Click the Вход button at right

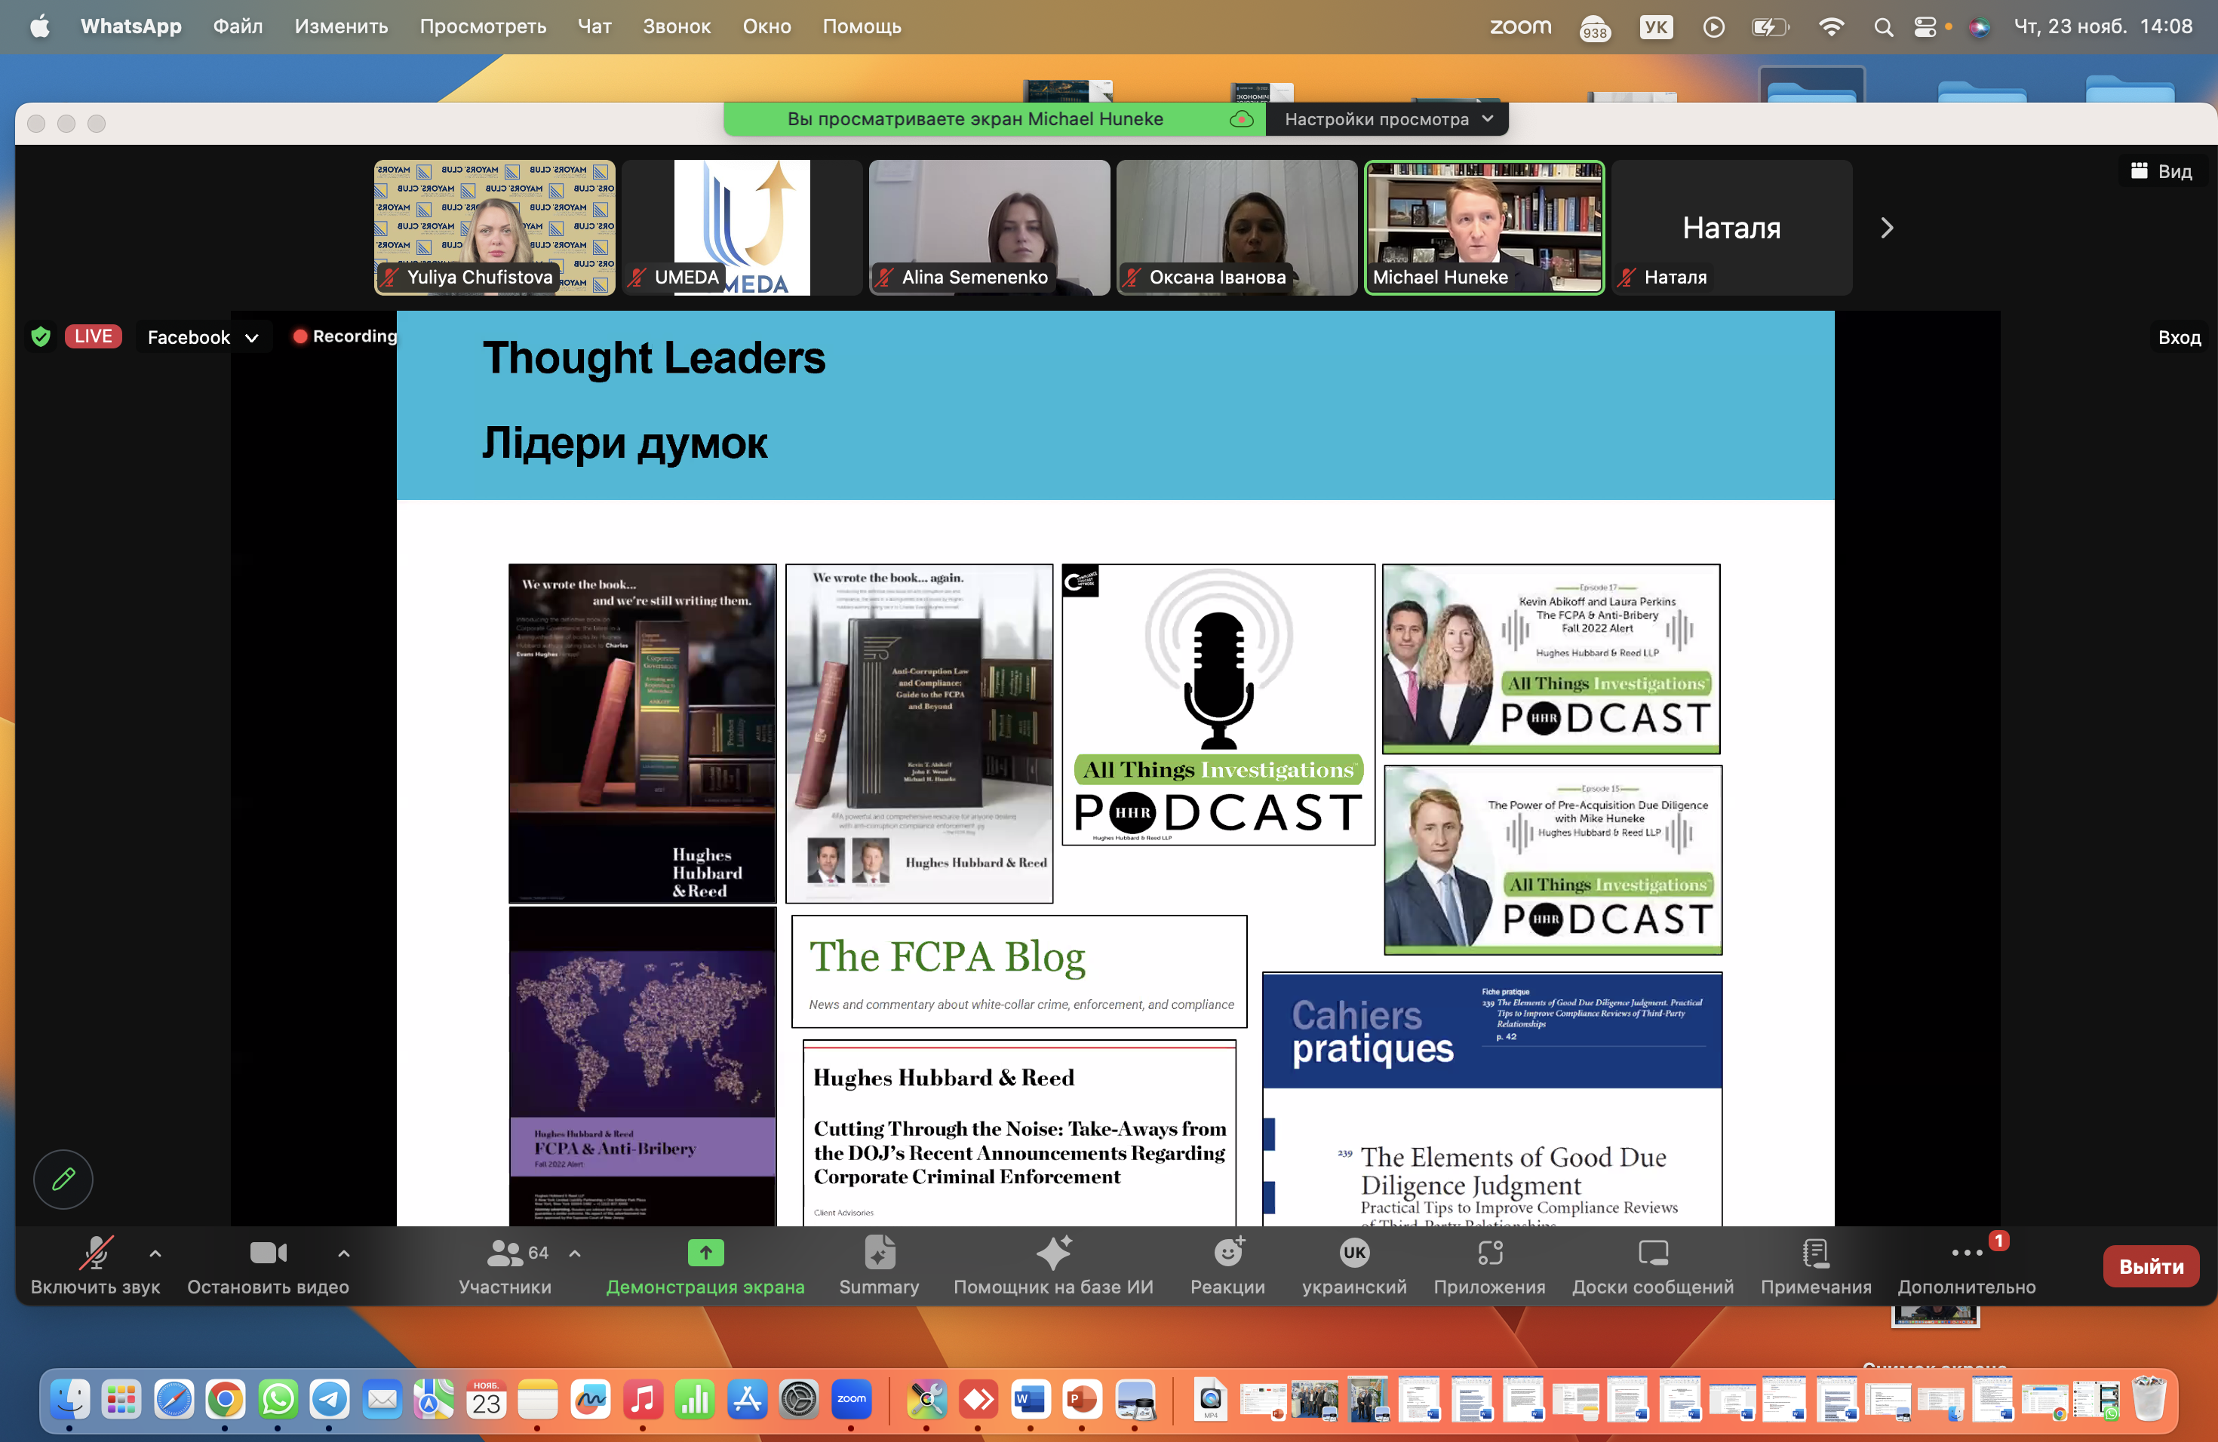pyautogui.click(x=2179, y=337)
